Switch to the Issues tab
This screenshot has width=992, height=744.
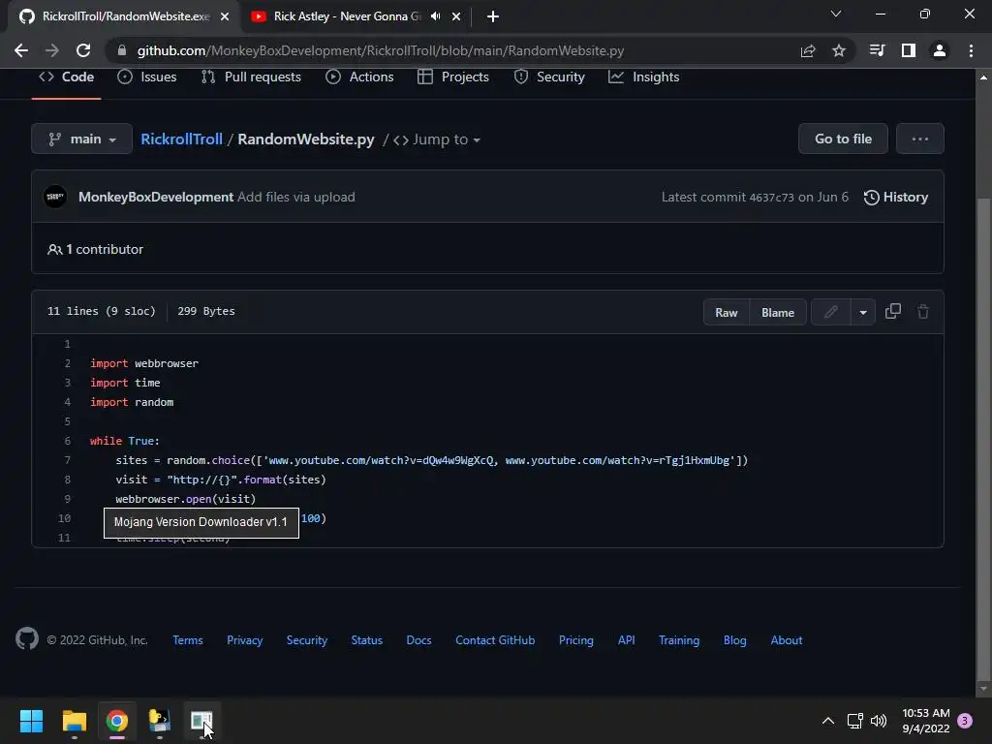(x=147, y=77)
